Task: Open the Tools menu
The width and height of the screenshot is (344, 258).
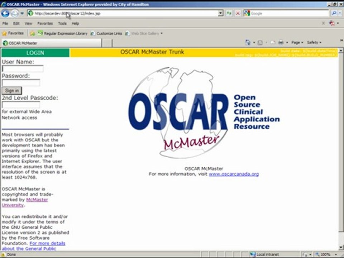Action: coord(62,23)
